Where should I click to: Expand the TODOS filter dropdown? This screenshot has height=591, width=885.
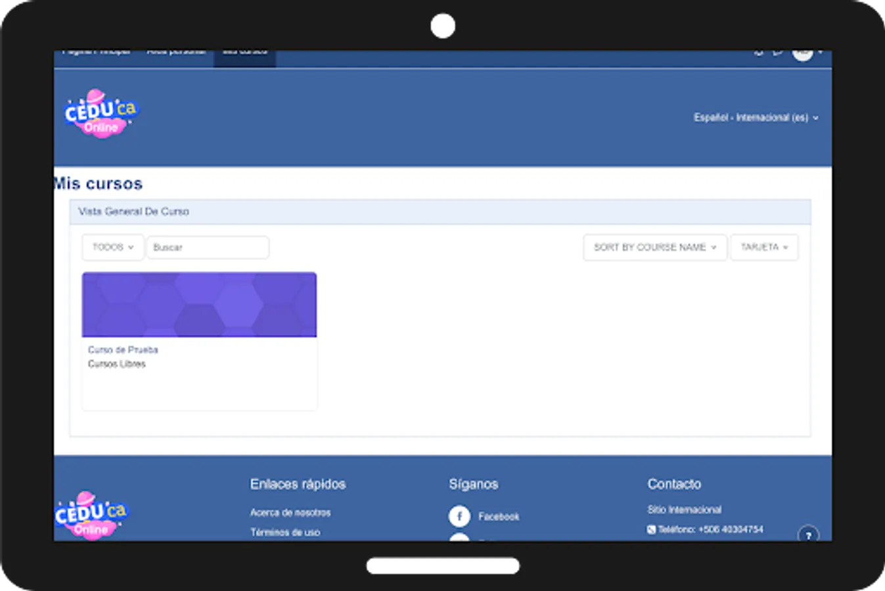(113, 248)
